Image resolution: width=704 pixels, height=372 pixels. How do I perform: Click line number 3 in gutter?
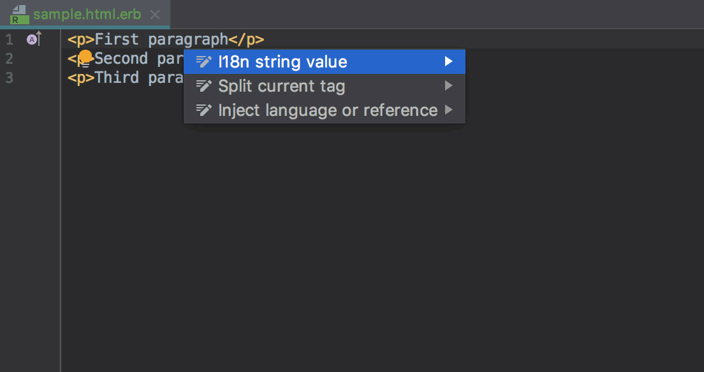coord(10,78)
